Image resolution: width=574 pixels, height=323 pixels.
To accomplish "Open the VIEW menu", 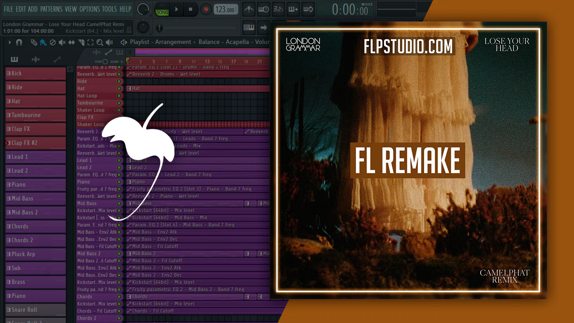I will [71, 9].
